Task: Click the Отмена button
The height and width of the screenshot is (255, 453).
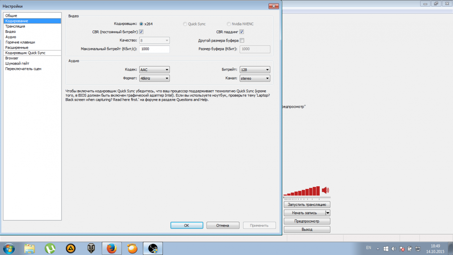Action: pyautogui.click(x=223, y=225)
